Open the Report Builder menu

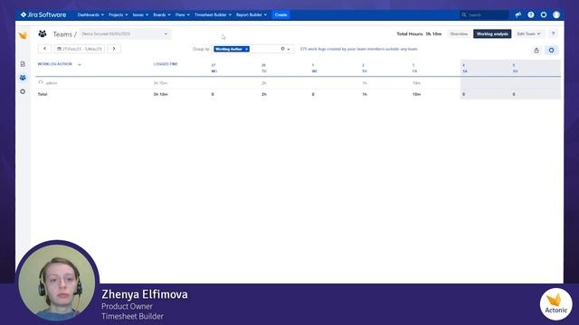(252, 14)
